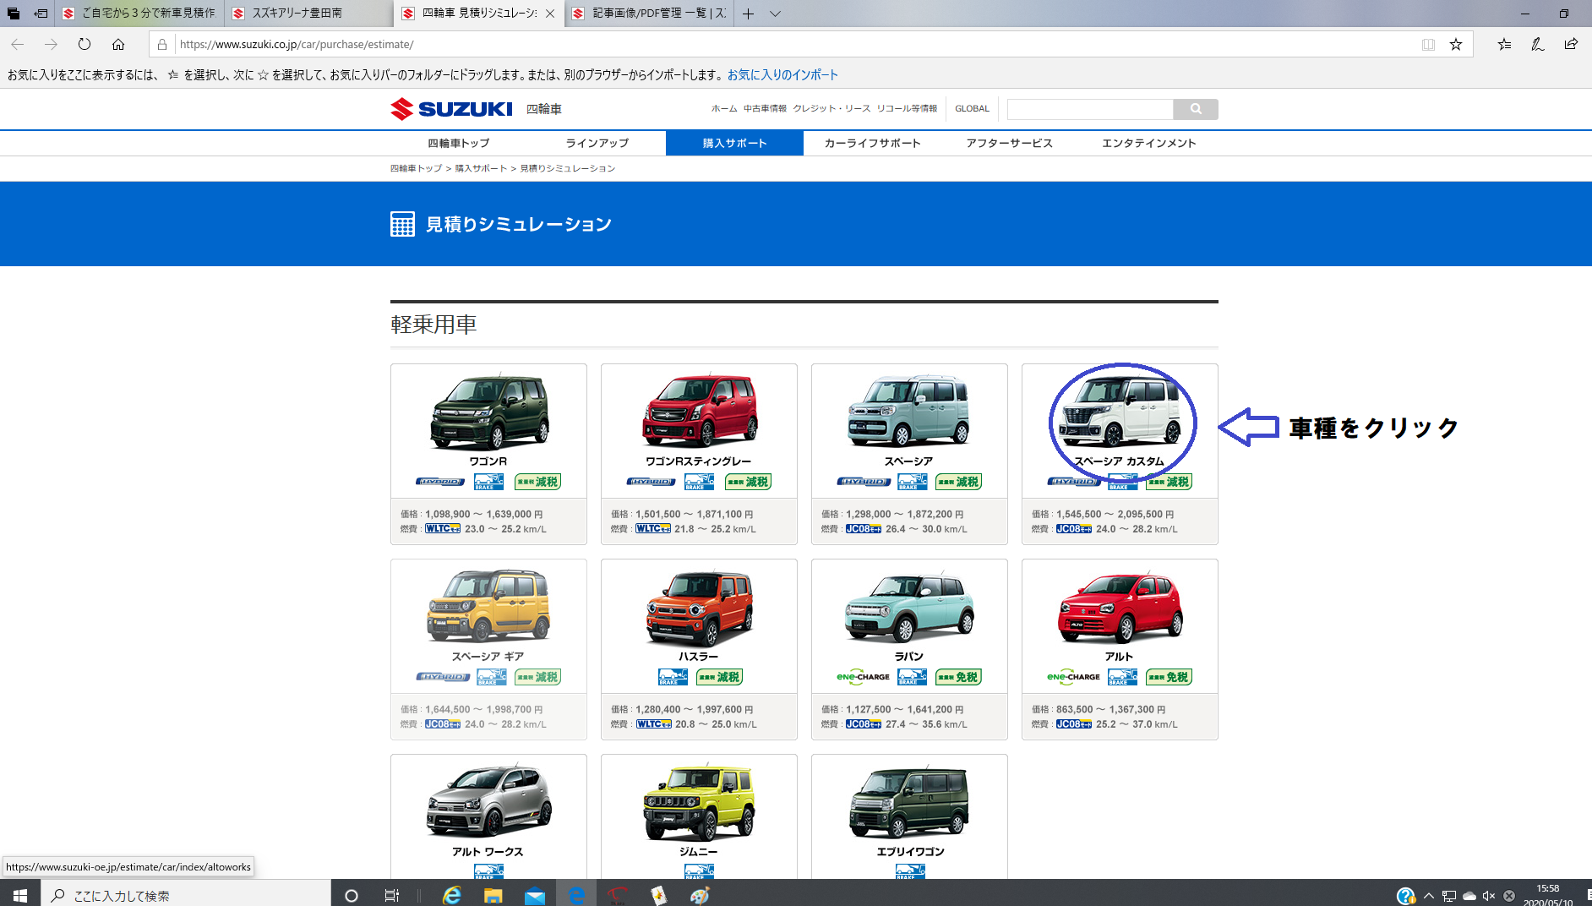Image resolution: width=1592 pixels, height=906 pixels.
Task: Click お気に入りのインポート link
Action: point(782,75)
